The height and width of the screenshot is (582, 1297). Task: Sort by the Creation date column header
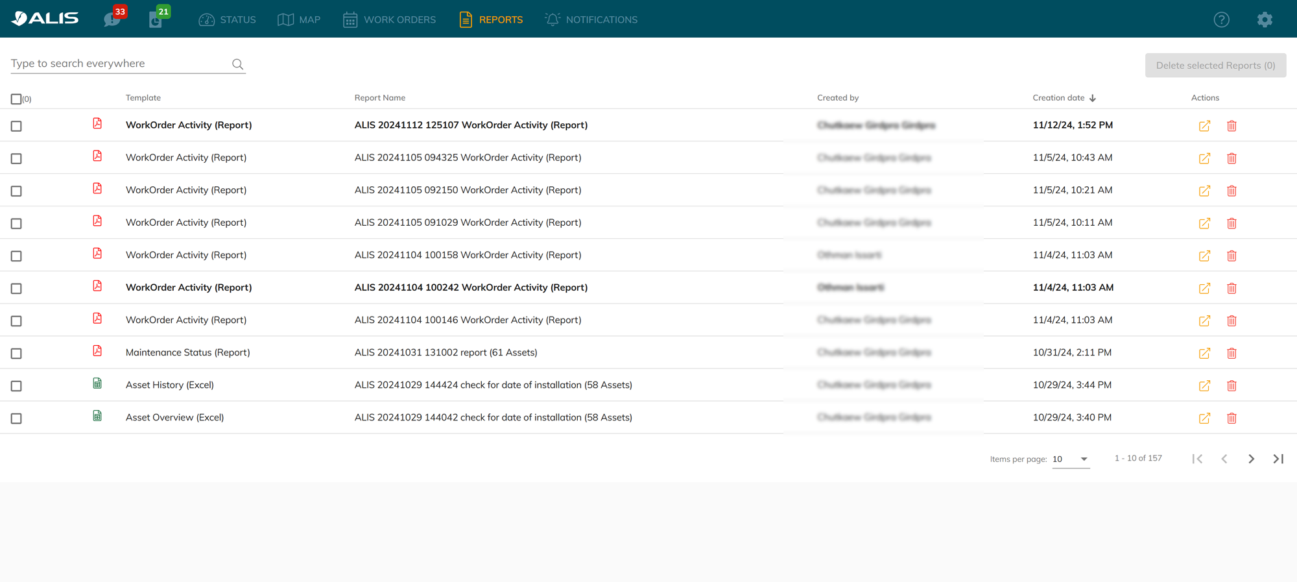(1058, 98)
